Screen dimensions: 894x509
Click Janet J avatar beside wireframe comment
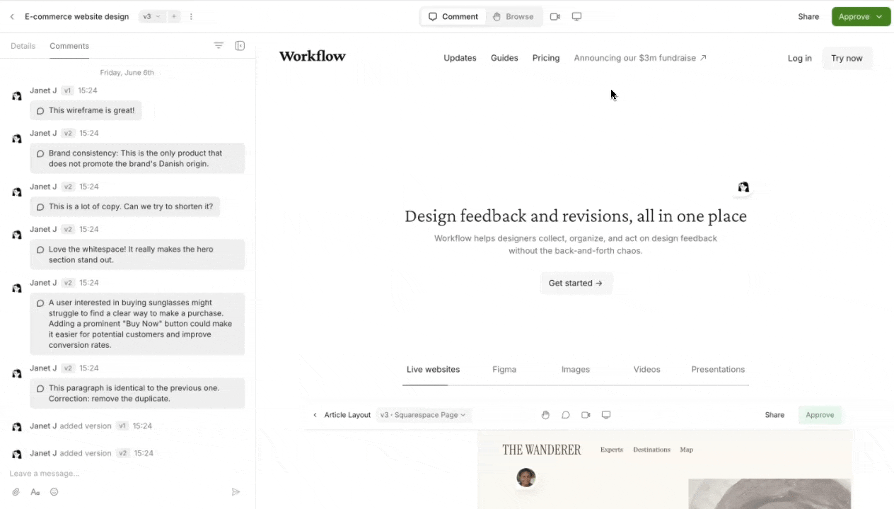point(17,95)
